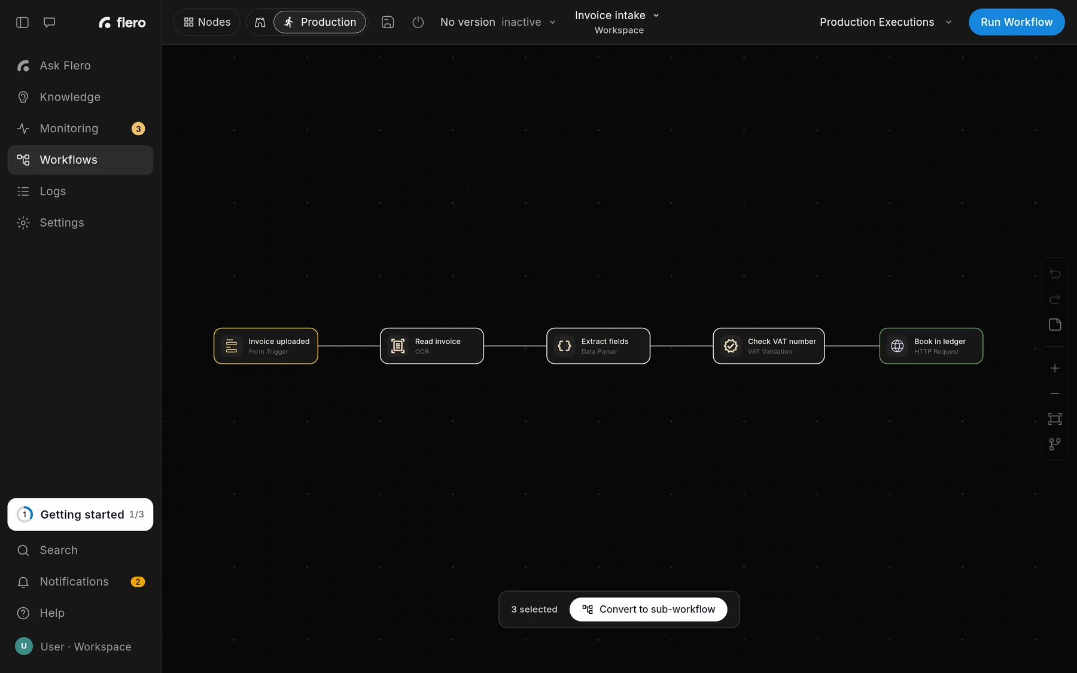1077x673 pixels.
Task: Open Settings in sidebar
Action: pos(80,223)
